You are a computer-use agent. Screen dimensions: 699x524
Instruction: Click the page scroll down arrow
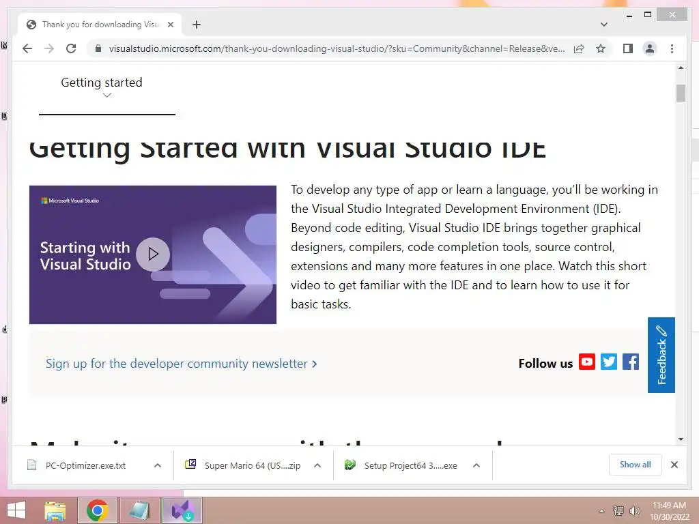pyautogui.click(x=681, y=439)
